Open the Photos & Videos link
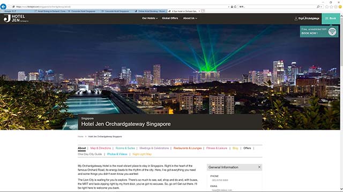Screen dimensions: 343x192 coord(117,154)
